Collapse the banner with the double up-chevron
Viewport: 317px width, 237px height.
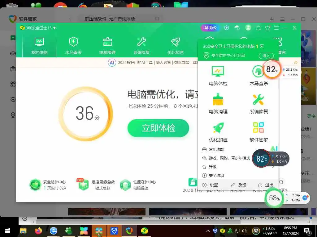pyautogui.click(x=296, y=63)
